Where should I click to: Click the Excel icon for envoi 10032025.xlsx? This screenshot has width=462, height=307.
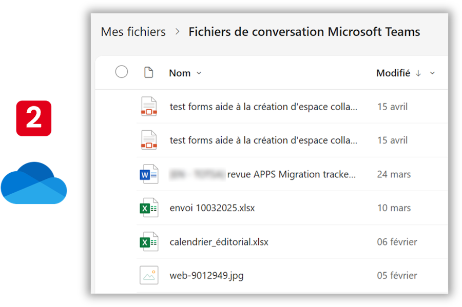pos(149,208)
